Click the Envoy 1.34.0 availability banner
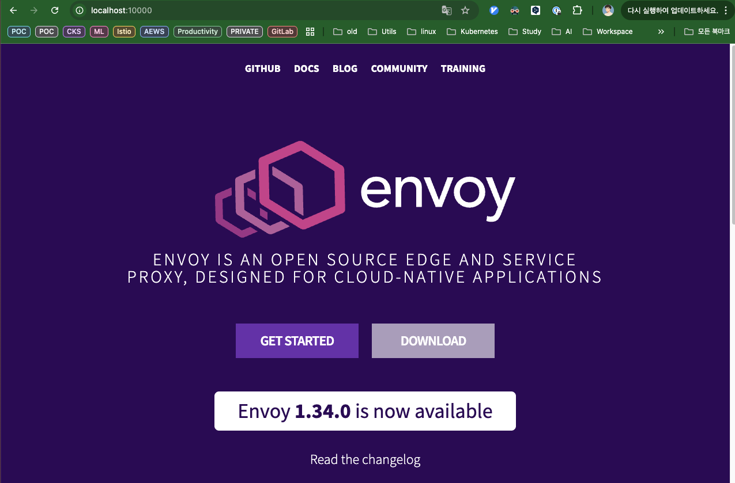Viewport: 735px width, 483px height. click(x=365, y=411)
